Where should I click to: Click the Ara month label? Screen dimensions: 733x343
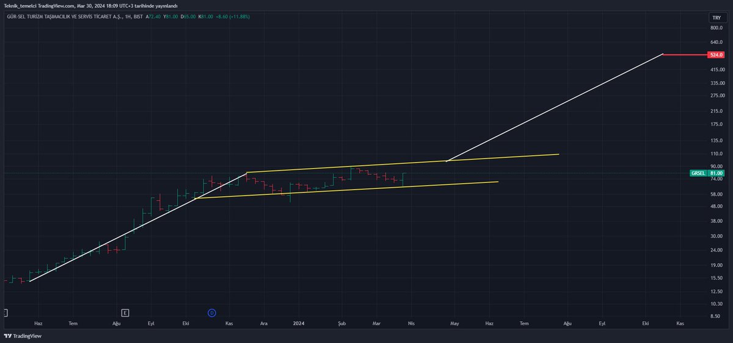(x=264, y=324)
